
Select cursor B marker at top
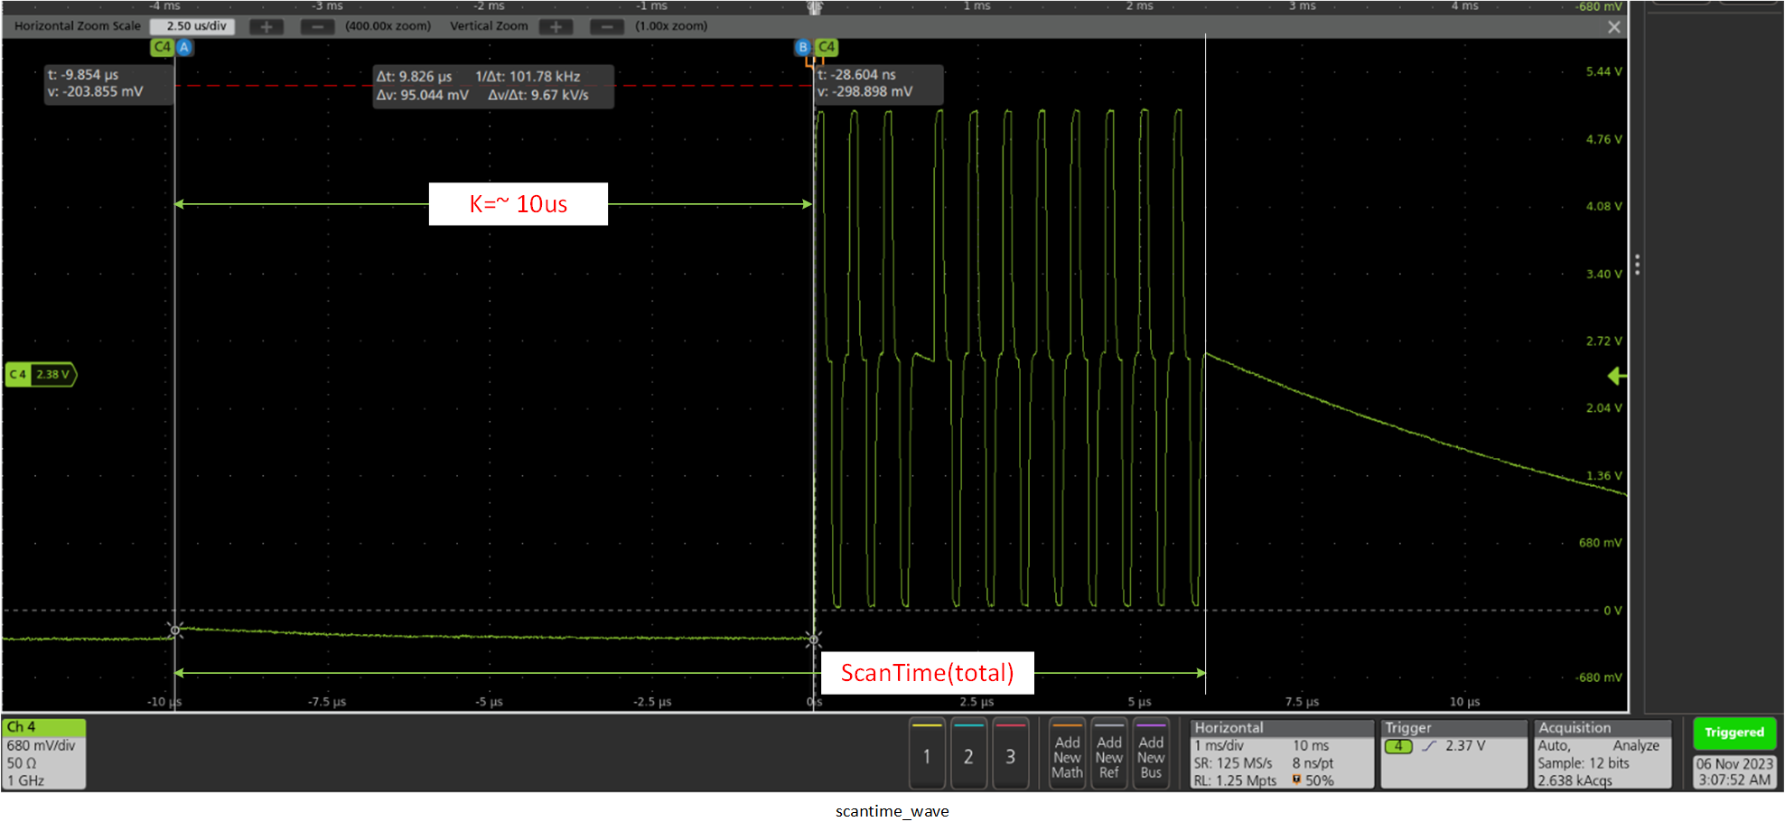802,47
